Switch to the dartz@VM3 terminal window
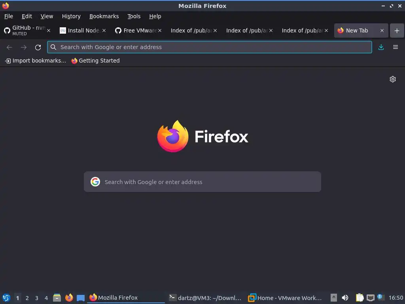Screen dimensions: 405x304 (205, 298)
